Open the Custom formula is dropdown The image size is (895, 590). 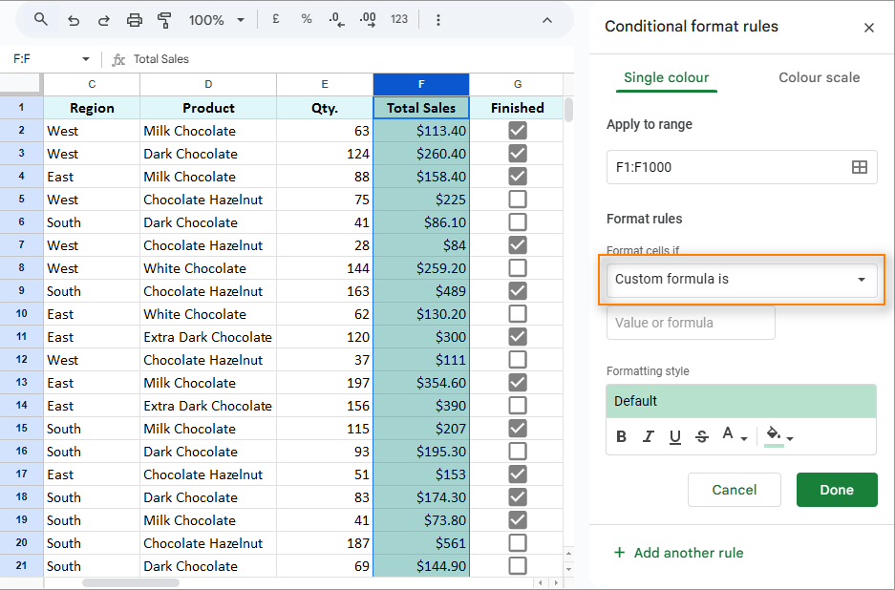pyautogui.click(x=741, y=280)
